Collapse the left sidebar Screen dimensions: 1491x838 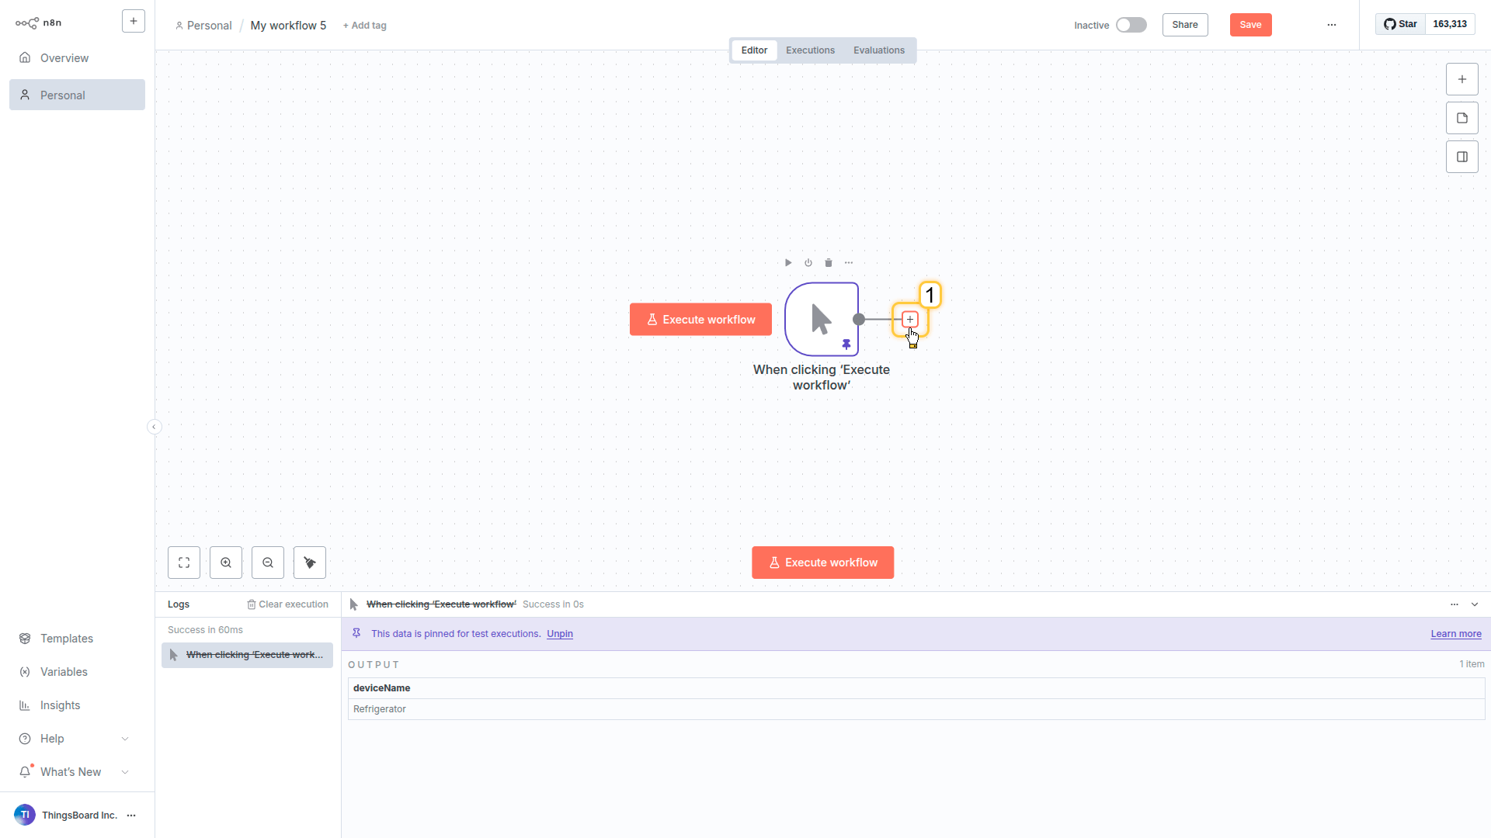tap(154, 427)
